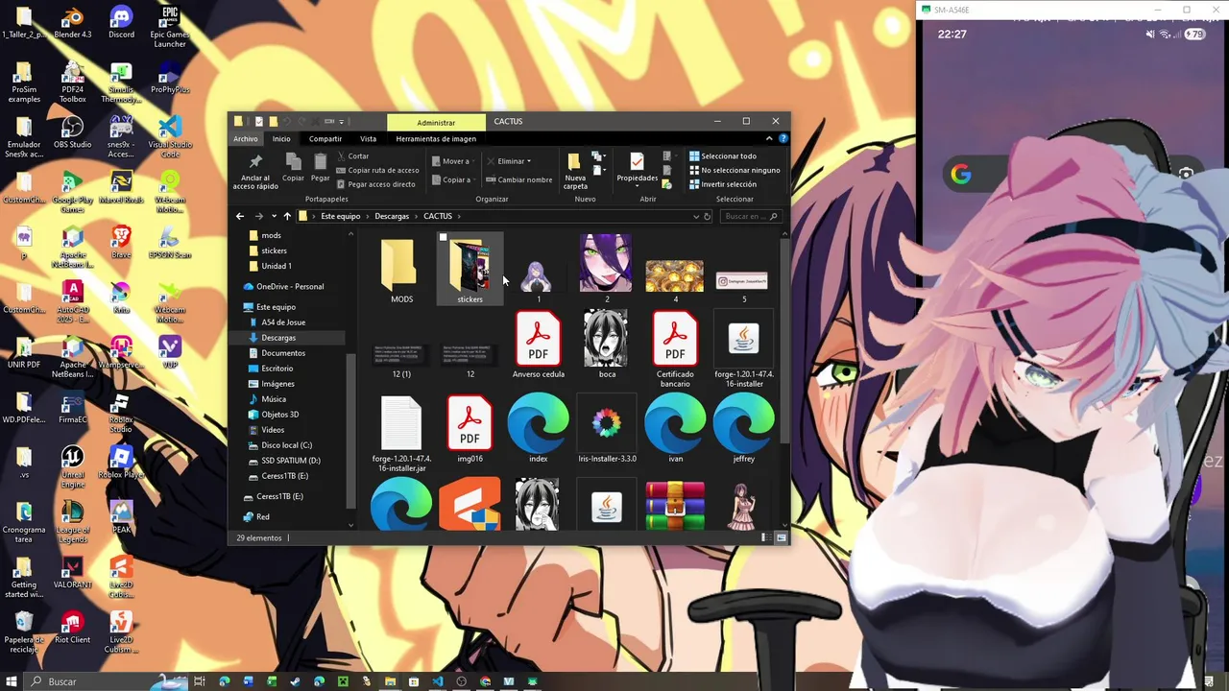Click Descargas in the address bar
The width and height of the screenshot is (1229, 691).
[392, 216]
